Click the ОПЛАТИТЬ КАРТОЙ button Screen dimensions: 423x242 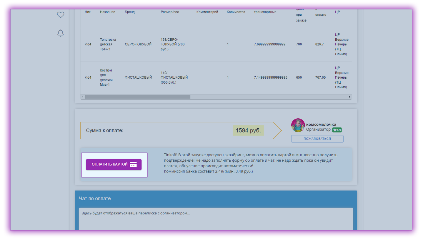point(114,165)
